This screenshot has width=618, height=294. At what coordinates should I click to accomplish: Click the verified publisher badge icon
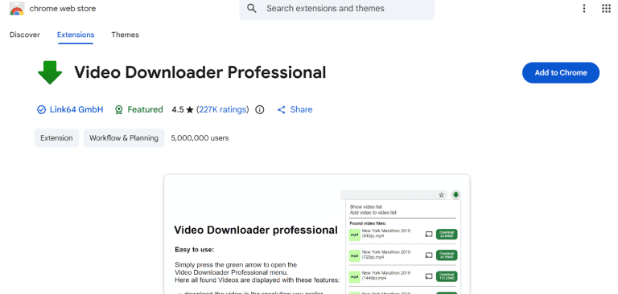coord(41,110)
